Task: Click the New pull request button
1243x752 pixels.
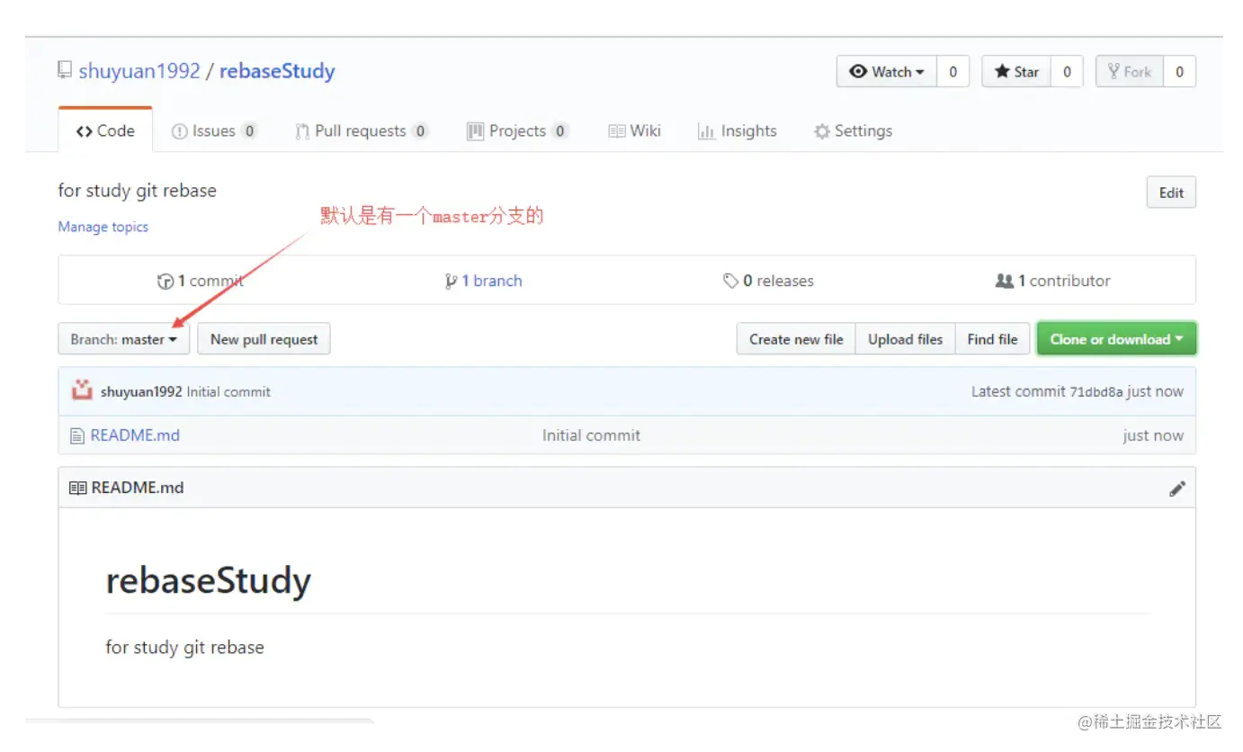Action: [264, 339]
